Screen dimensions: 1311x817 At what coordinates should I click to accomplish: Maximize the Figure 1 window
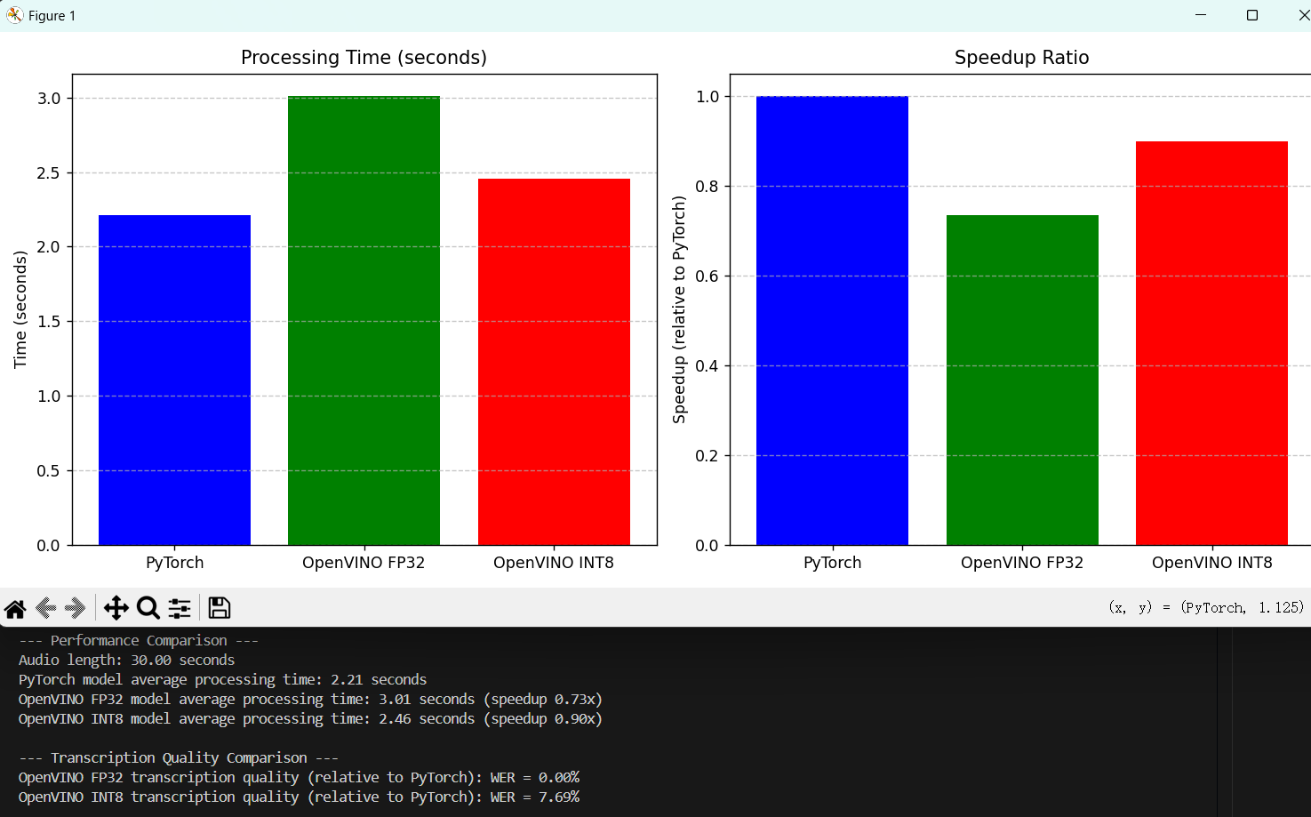pyautogui.click(x=1252, y=15)
